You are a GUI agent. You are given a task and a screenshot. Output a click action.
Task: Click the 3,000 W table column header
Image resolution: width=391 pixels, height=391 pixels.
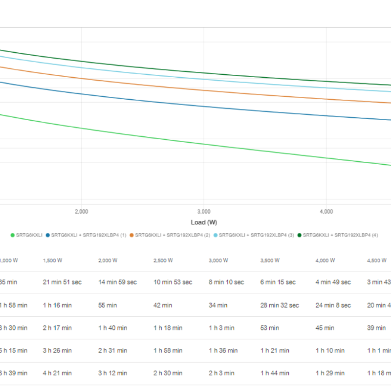coord(218,261)
